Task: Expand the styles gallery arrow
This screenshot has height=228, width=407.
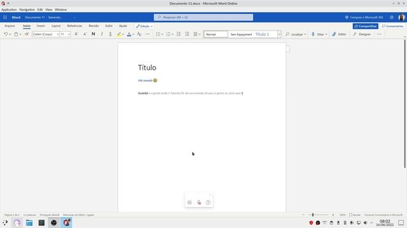Action: 279,34
